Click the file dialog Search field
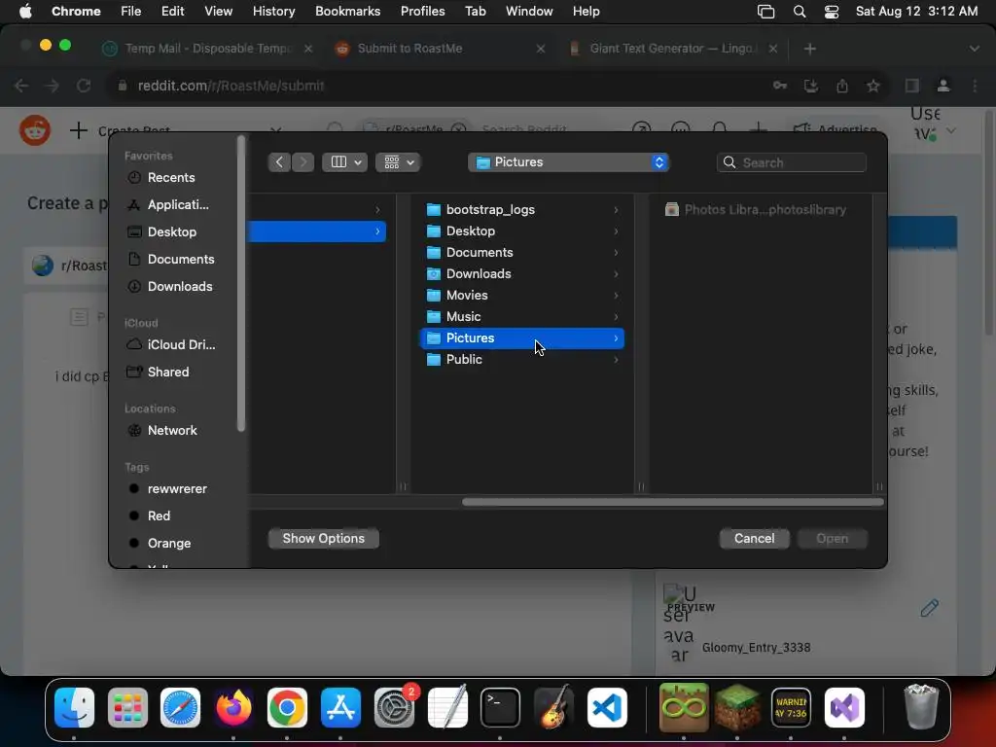 pyautogui.click(x=792, y=162)
